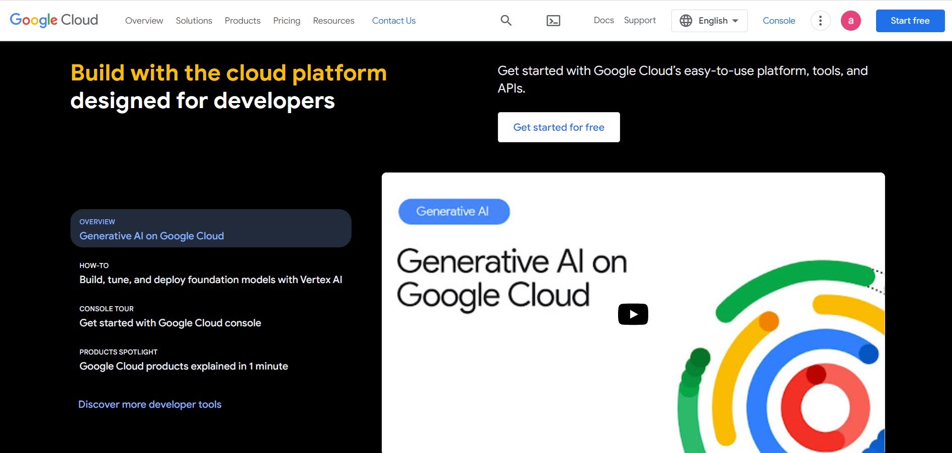Click the Google Cloud logo
The height and width of the screenshot is (453, 952).
(54, 20)
